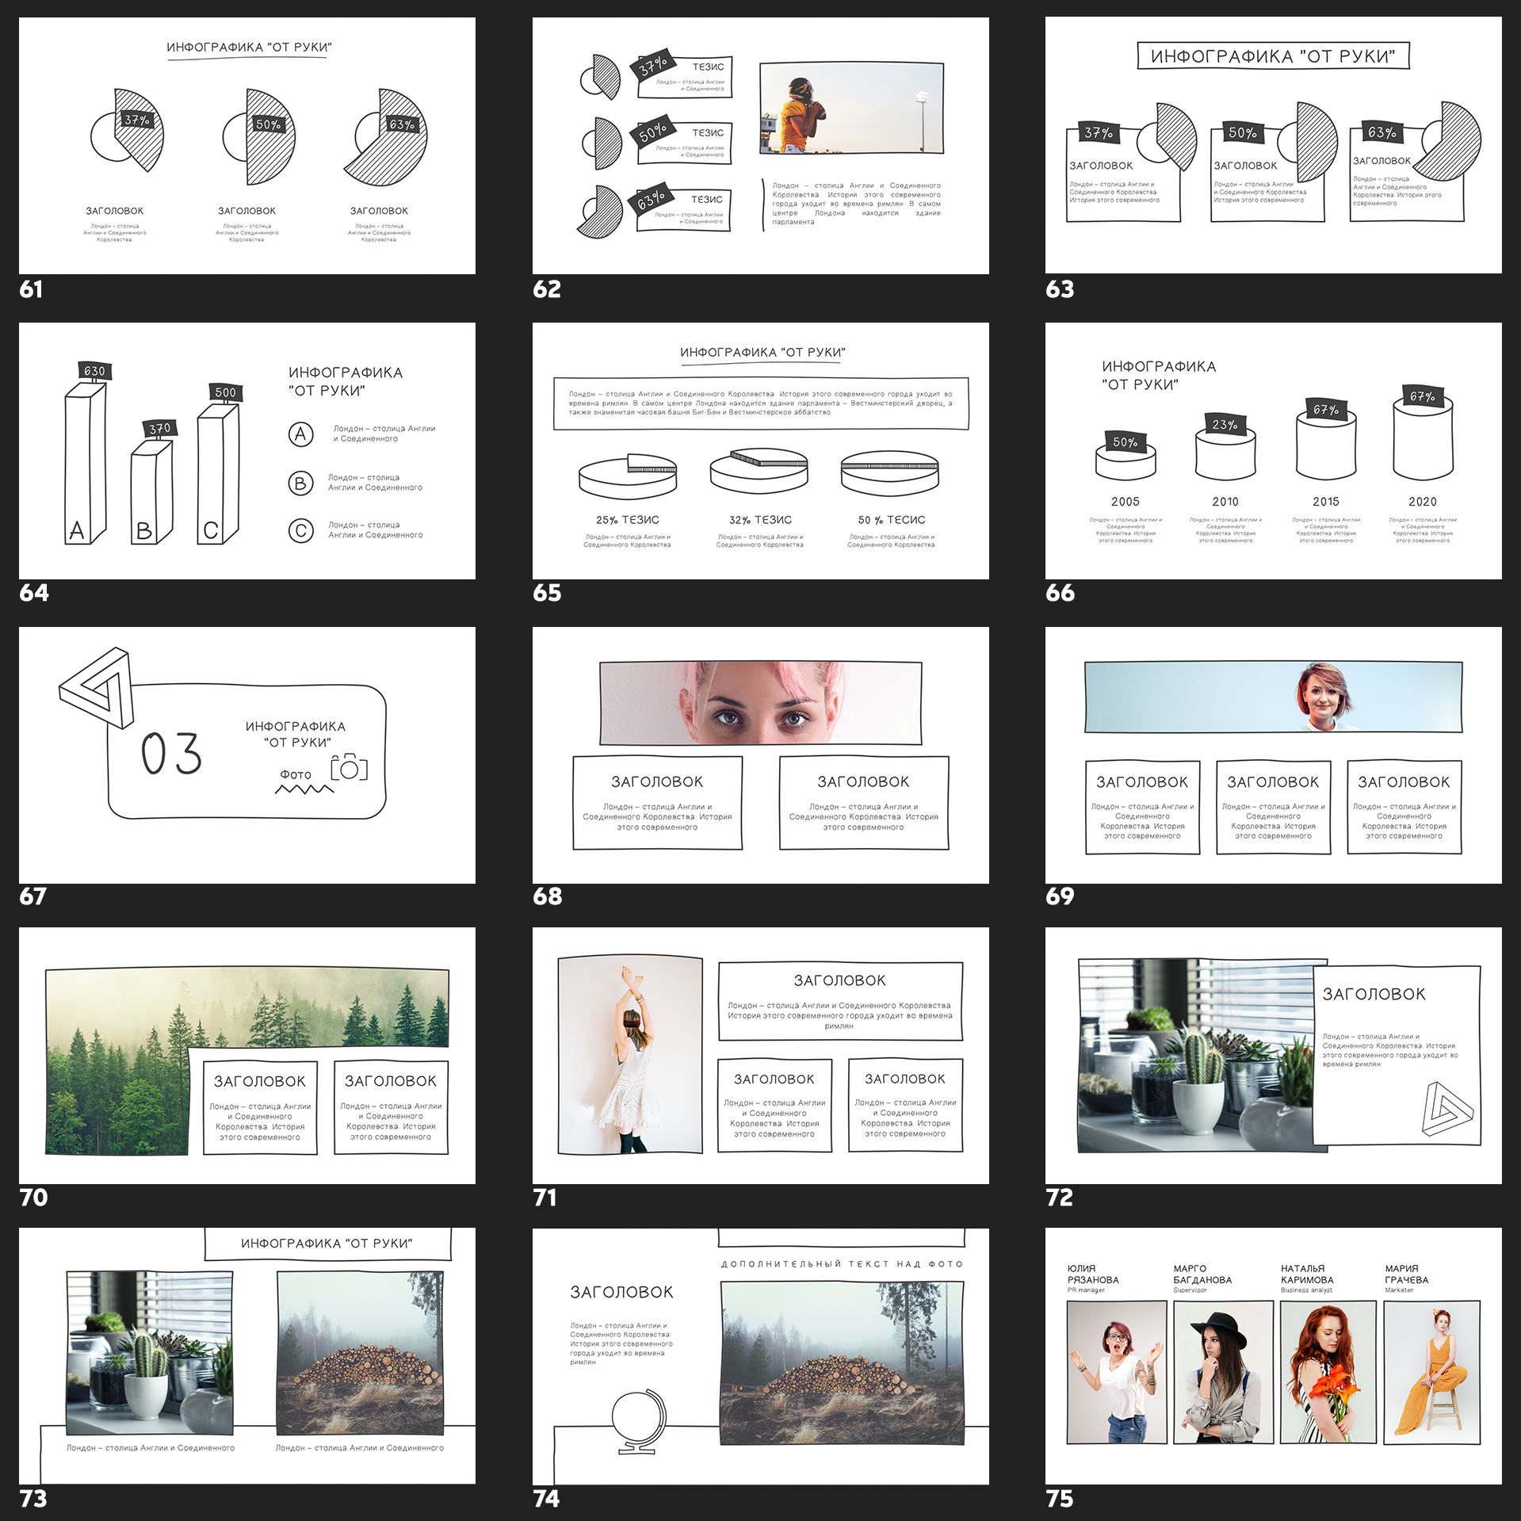Image resolution: width=1521 pixels, height=1521 pixels.
Task: Select slide thumbnail numbered 72
Action: (x=1274, y=1056)
